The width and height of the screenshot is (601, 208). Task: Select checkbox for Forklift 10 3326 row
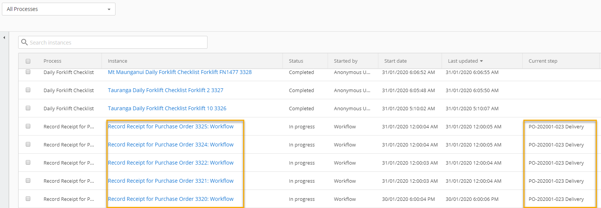28,108
